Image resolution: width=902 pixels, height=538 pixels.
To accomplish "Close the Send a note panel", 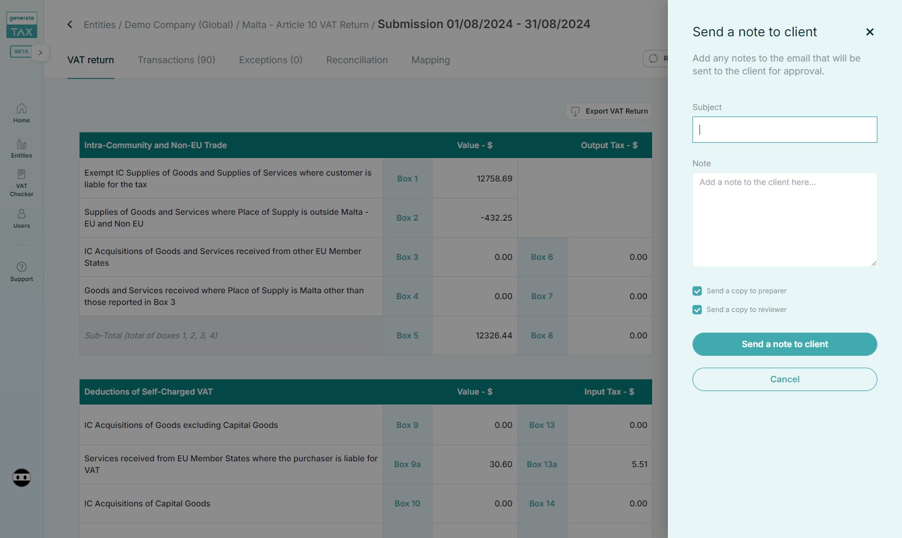I will point(870,32).
